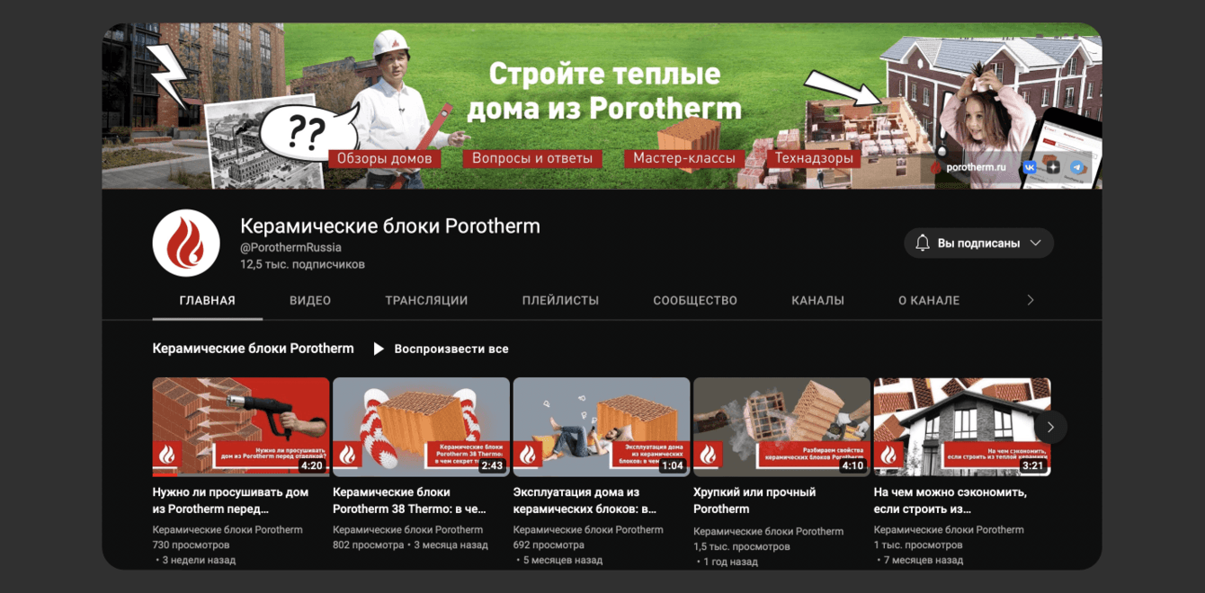This screenshot has height=593, width=1205.
Task: Switch to the ВИДЕО tab
Action: (x=310, y=300)
